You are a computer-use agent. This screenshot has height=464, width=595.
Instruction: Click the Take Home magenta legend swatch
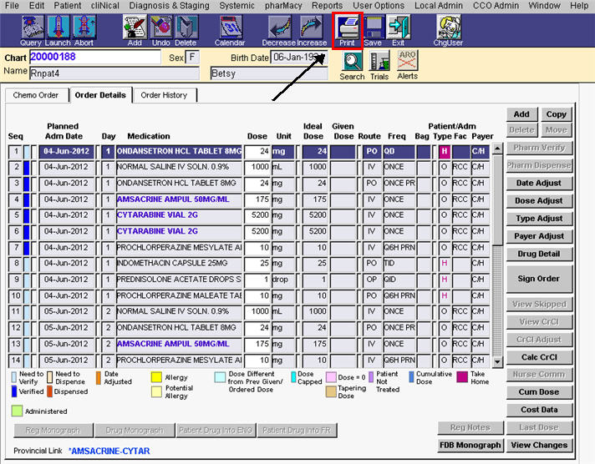coord(462,377)
